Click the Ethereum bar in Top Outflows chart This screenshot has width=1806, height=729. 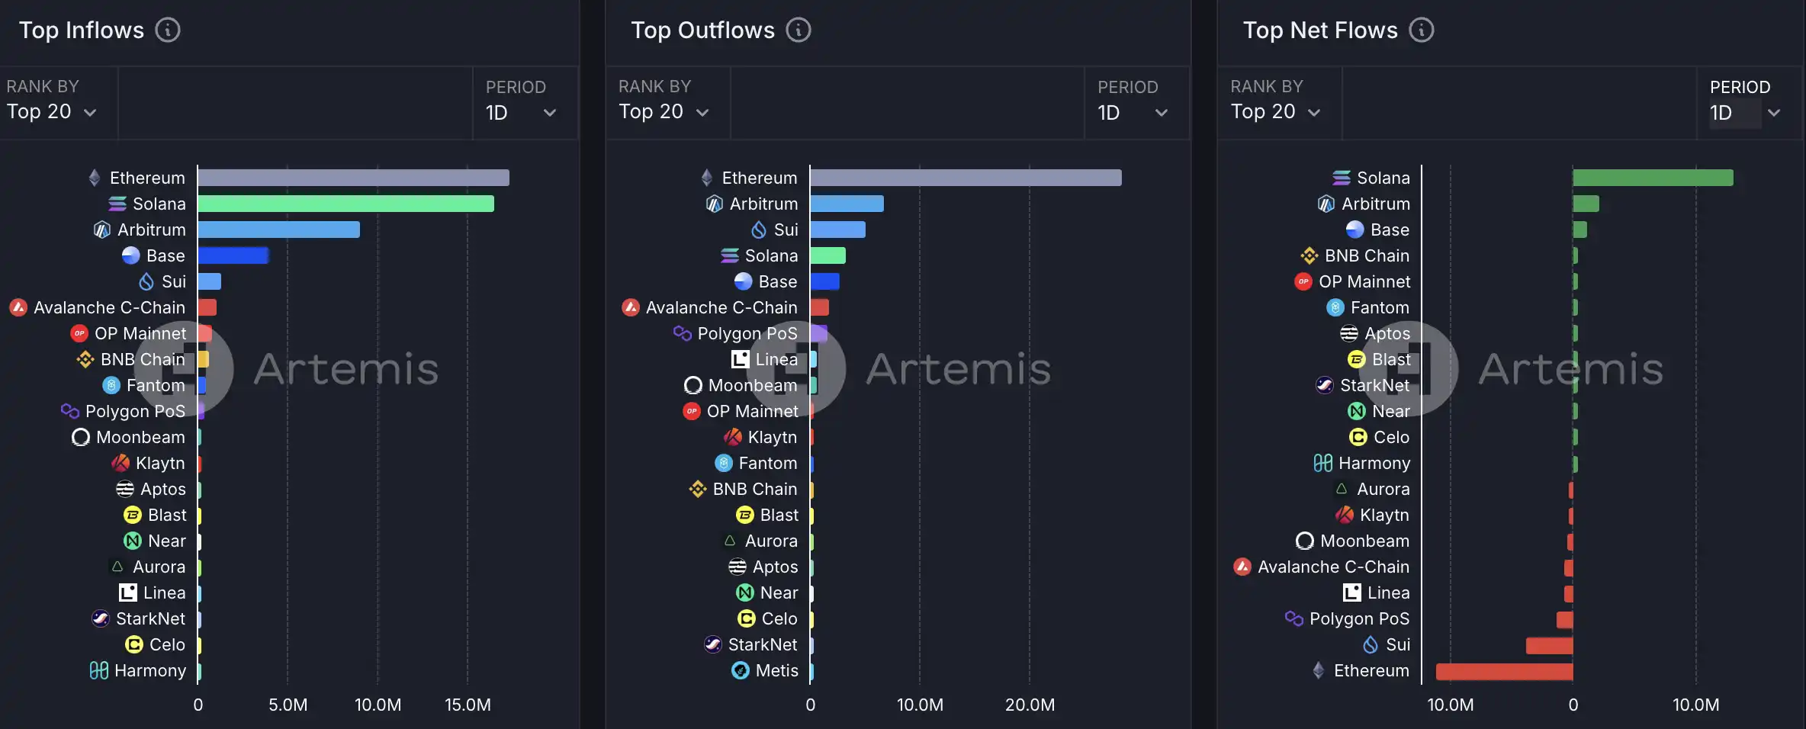[966, 178]
